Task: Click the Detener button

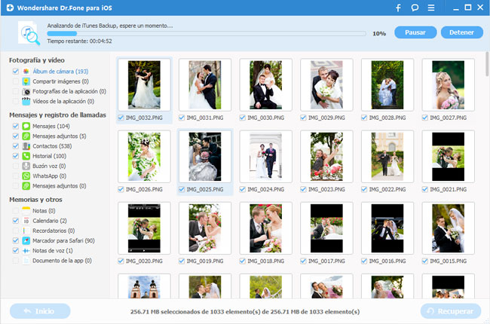Action: click(461, 32)
